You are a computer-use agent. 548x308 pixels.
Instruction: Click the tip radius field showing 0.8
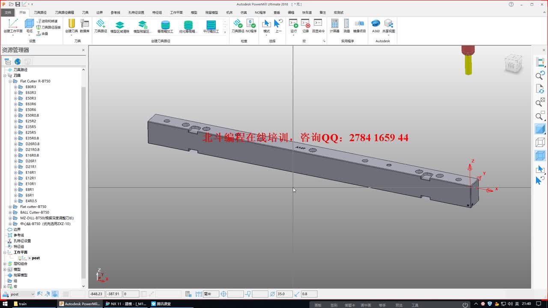tap(309, 294)
